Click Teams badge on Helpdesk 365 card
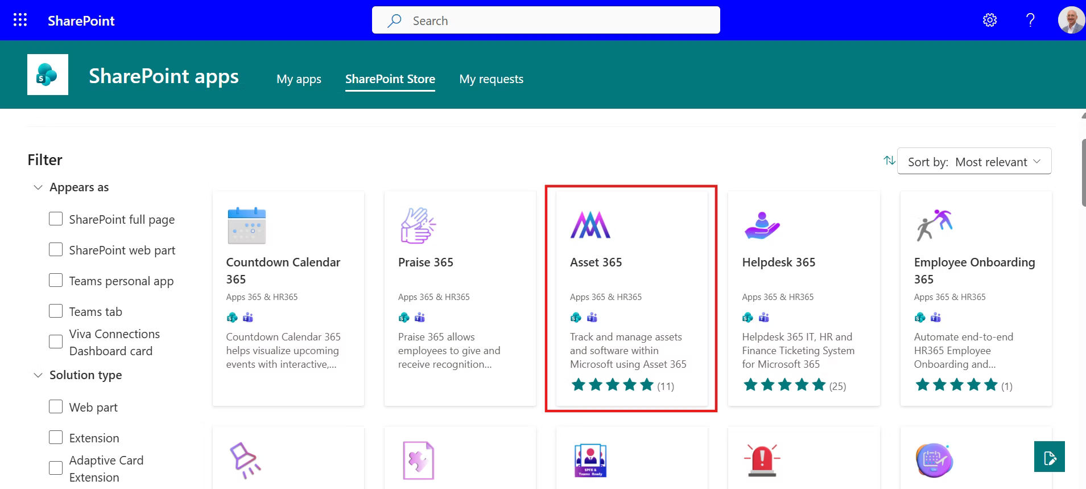Image resolution: width=1086 pixels, height=489 pixels. (x=764, y=317)
